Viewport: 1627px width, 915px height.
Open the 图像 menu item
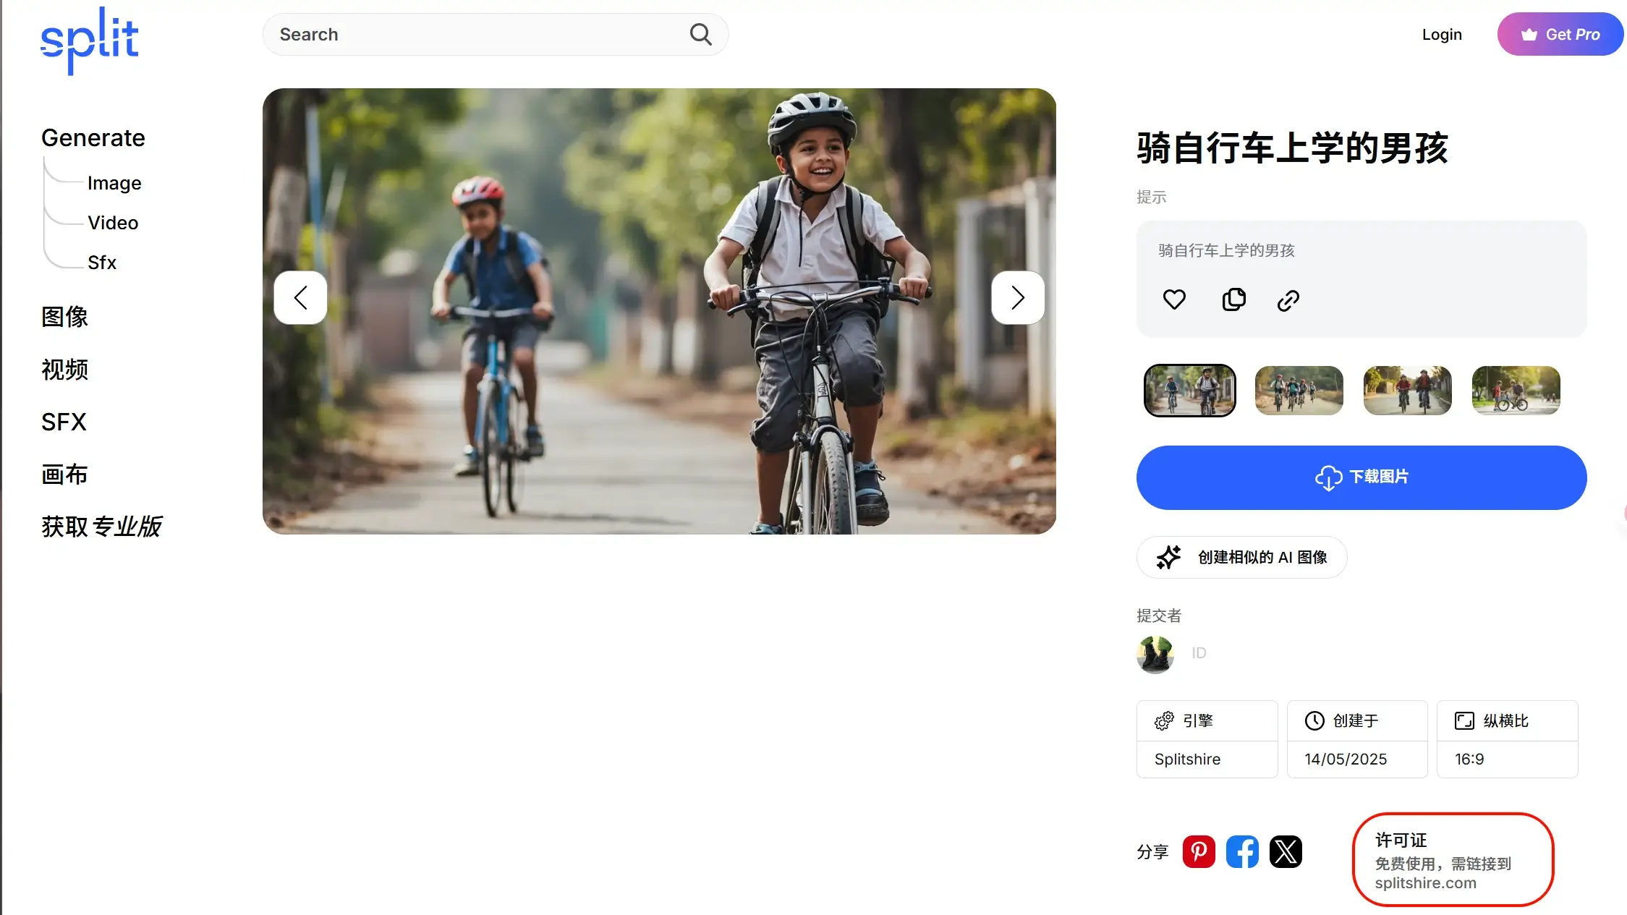(x=64, y=317)
